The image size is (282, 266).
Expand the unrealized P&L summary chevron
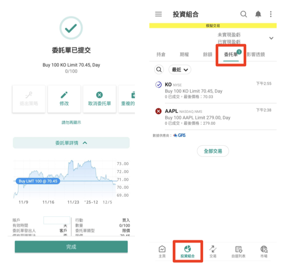pos(271,38)
